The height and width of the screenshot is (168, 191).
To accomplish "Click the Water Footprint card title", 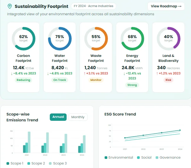I will [60, 58].
